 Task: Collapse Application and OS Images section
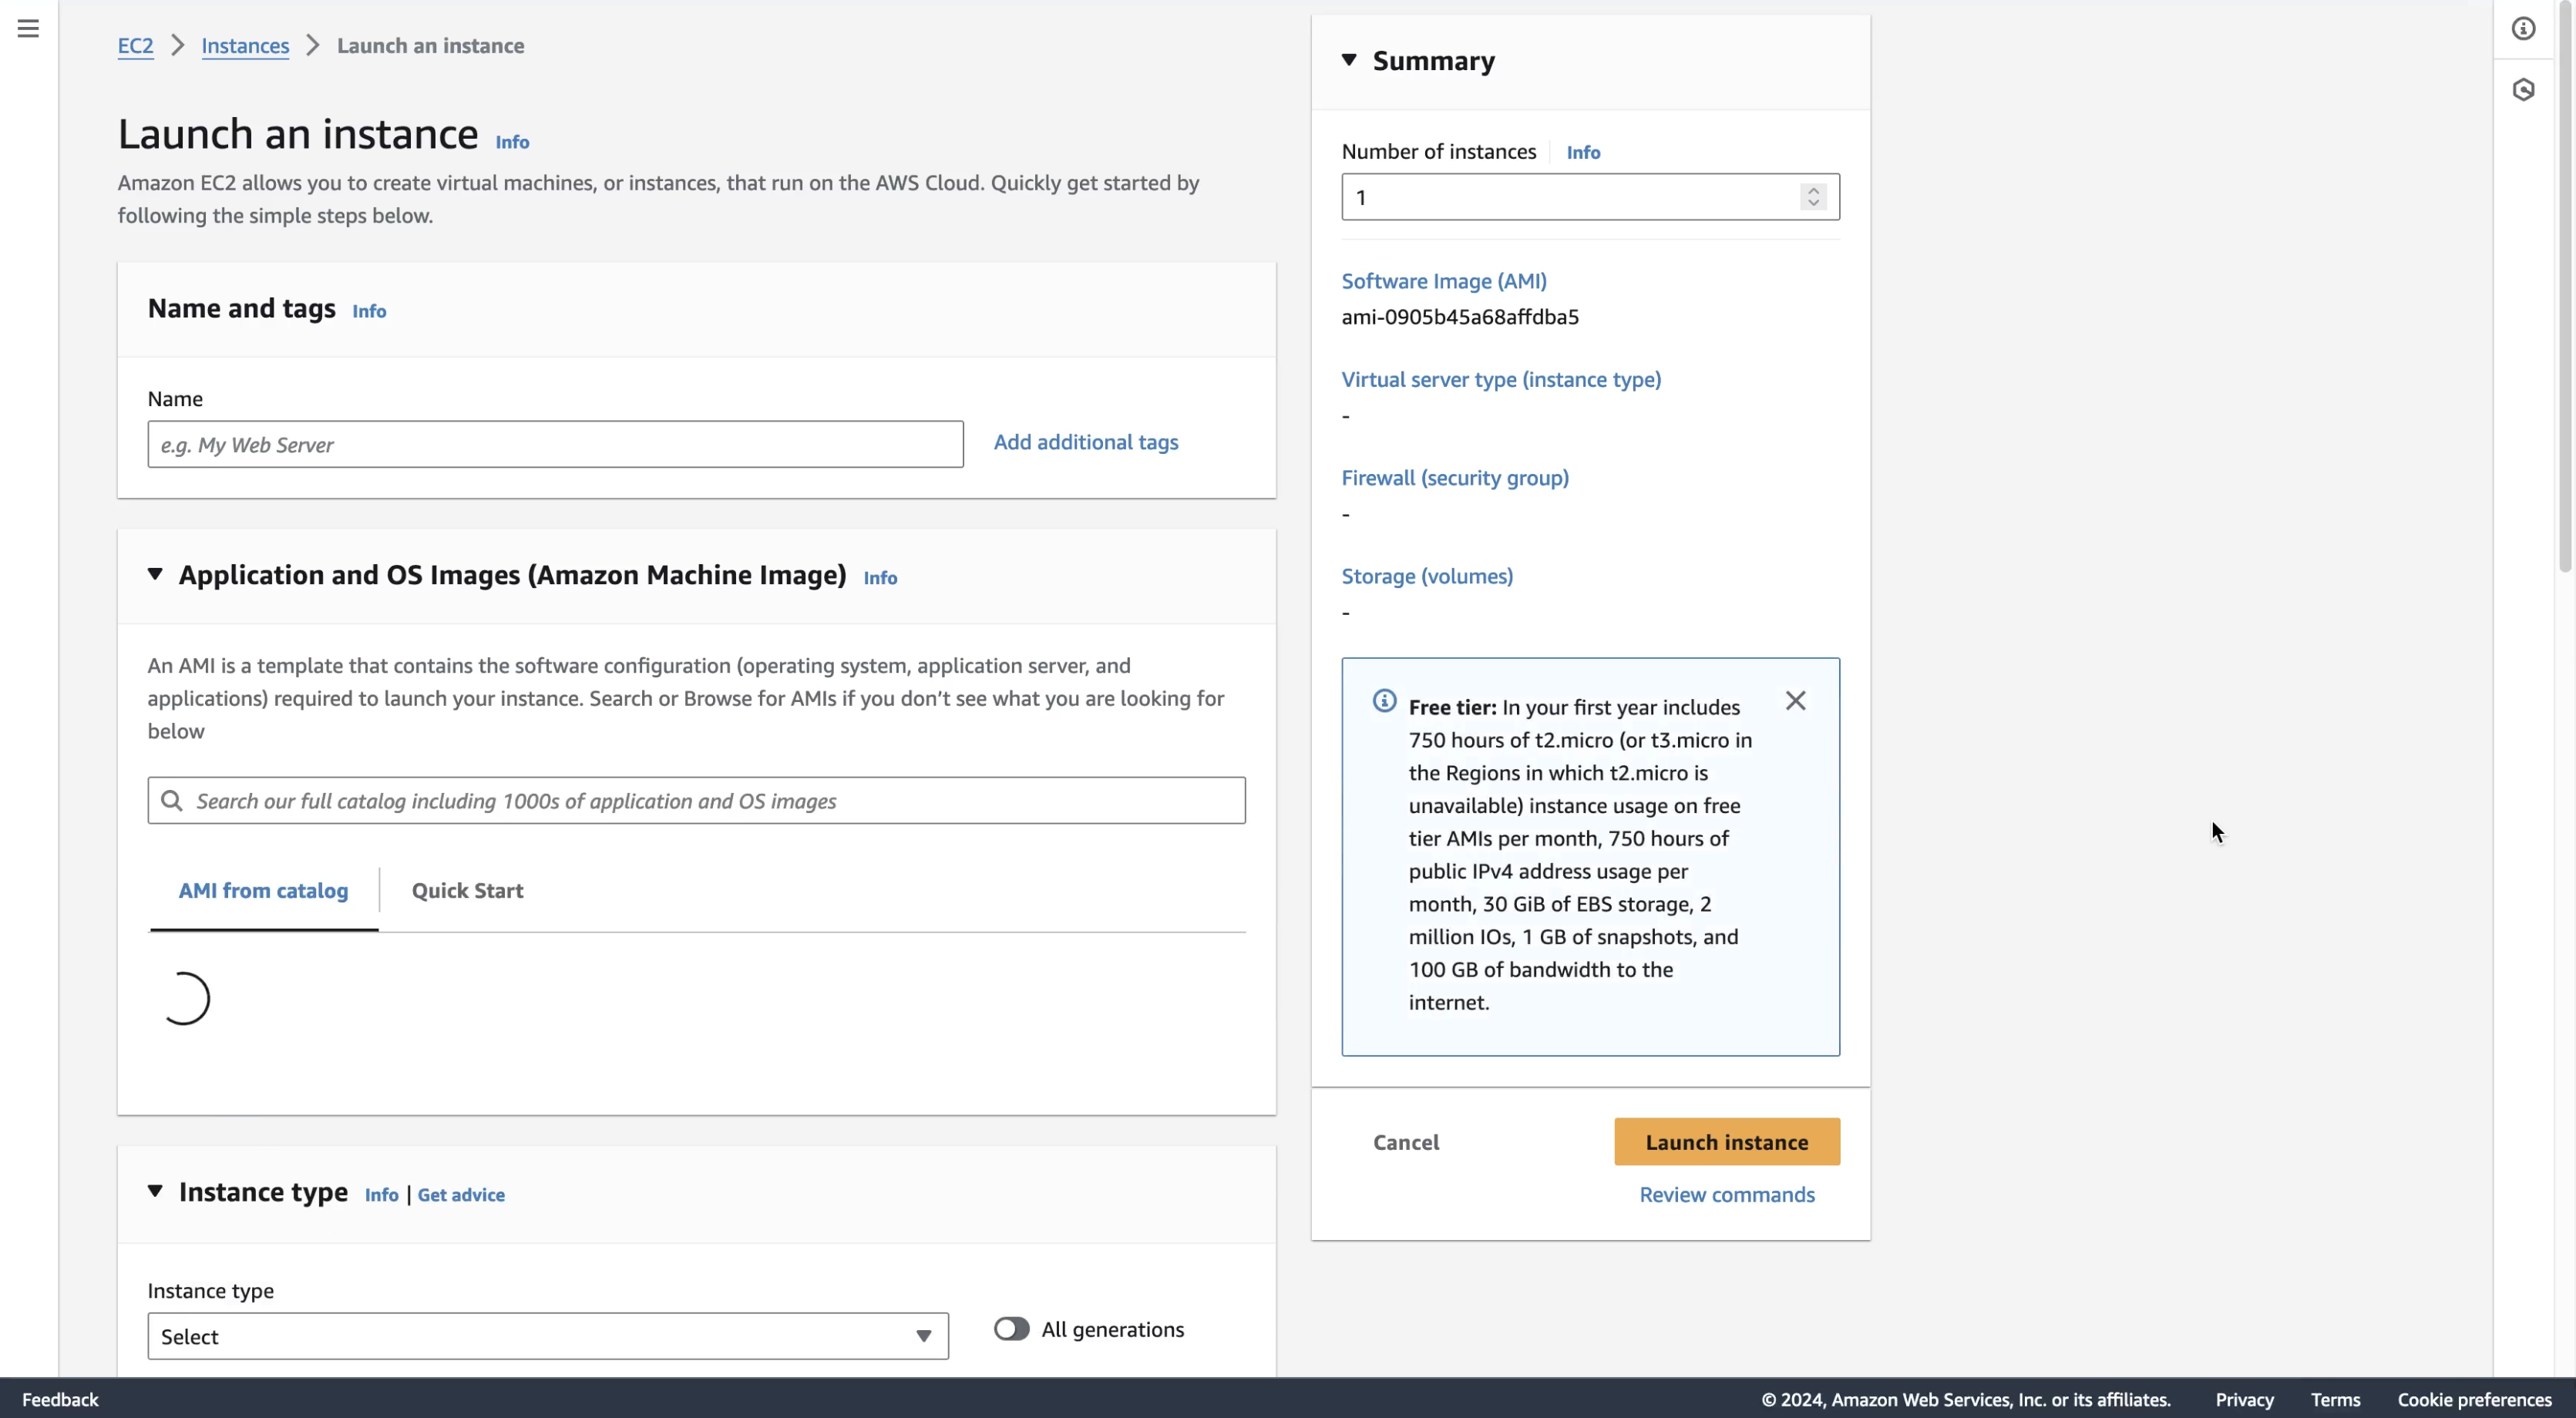[x=155, y=575]
